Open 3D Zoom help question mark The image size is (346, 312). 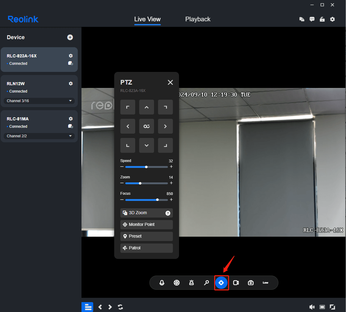(x=168, y=213)
